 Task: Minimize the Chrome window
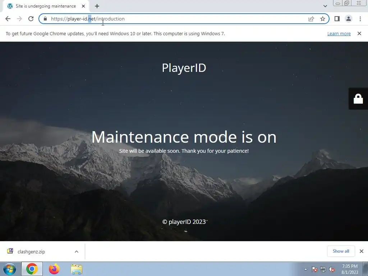338,3
